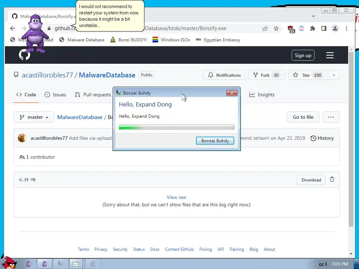Click the Security footer link
The width and height of the screenshot is (359, 269).
(120, 249)
